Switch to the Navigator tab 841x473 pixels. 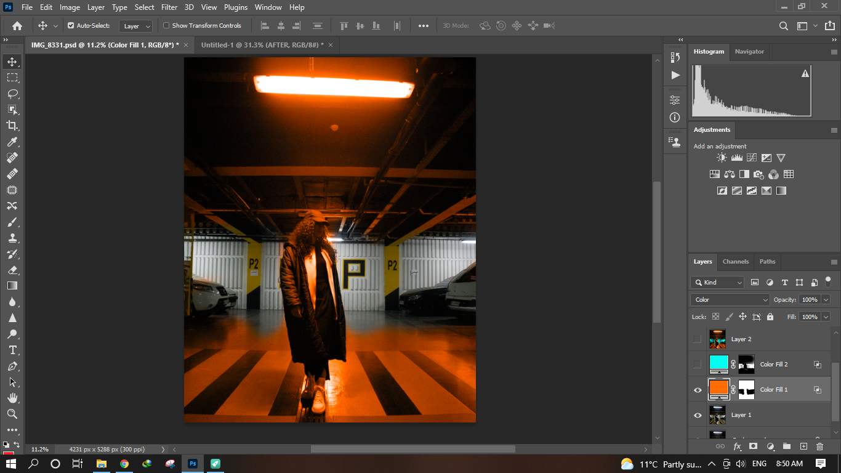click(x=749, y=52)
